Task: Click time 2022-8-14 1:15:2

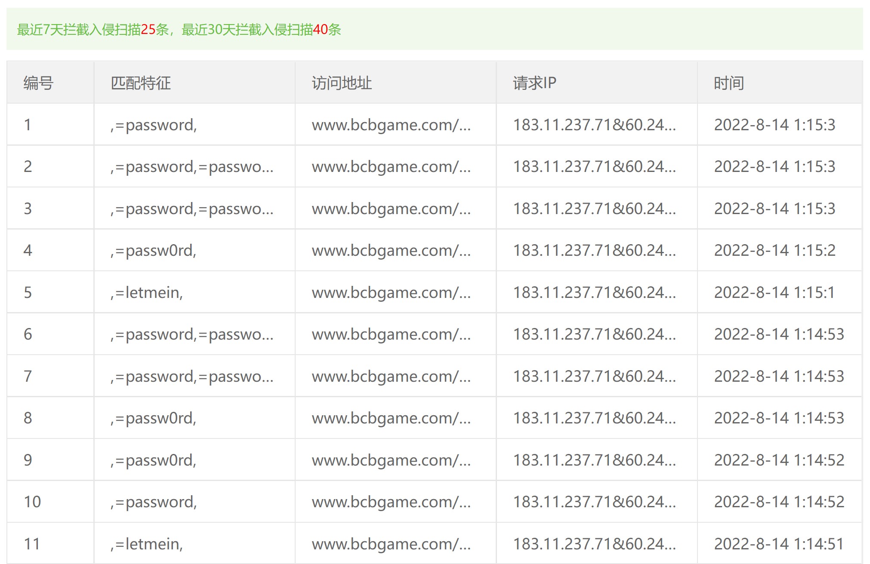Action: point(774,251)
